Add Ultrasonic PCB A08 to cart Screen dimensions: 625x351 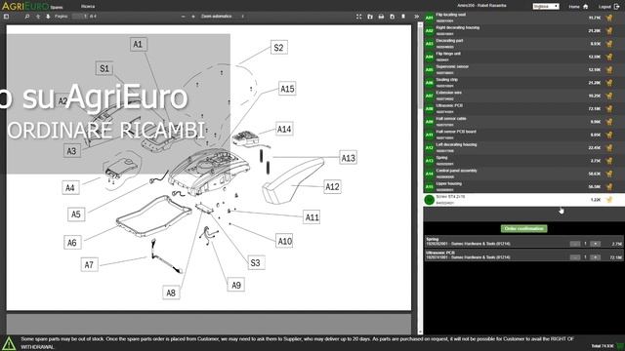(x=609, y=108)
